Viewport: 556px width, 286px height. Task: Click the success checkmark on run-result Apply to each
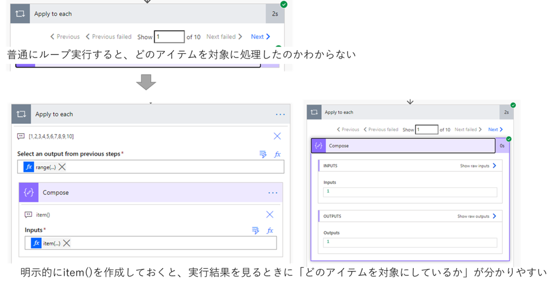click(x=513, y=105)
